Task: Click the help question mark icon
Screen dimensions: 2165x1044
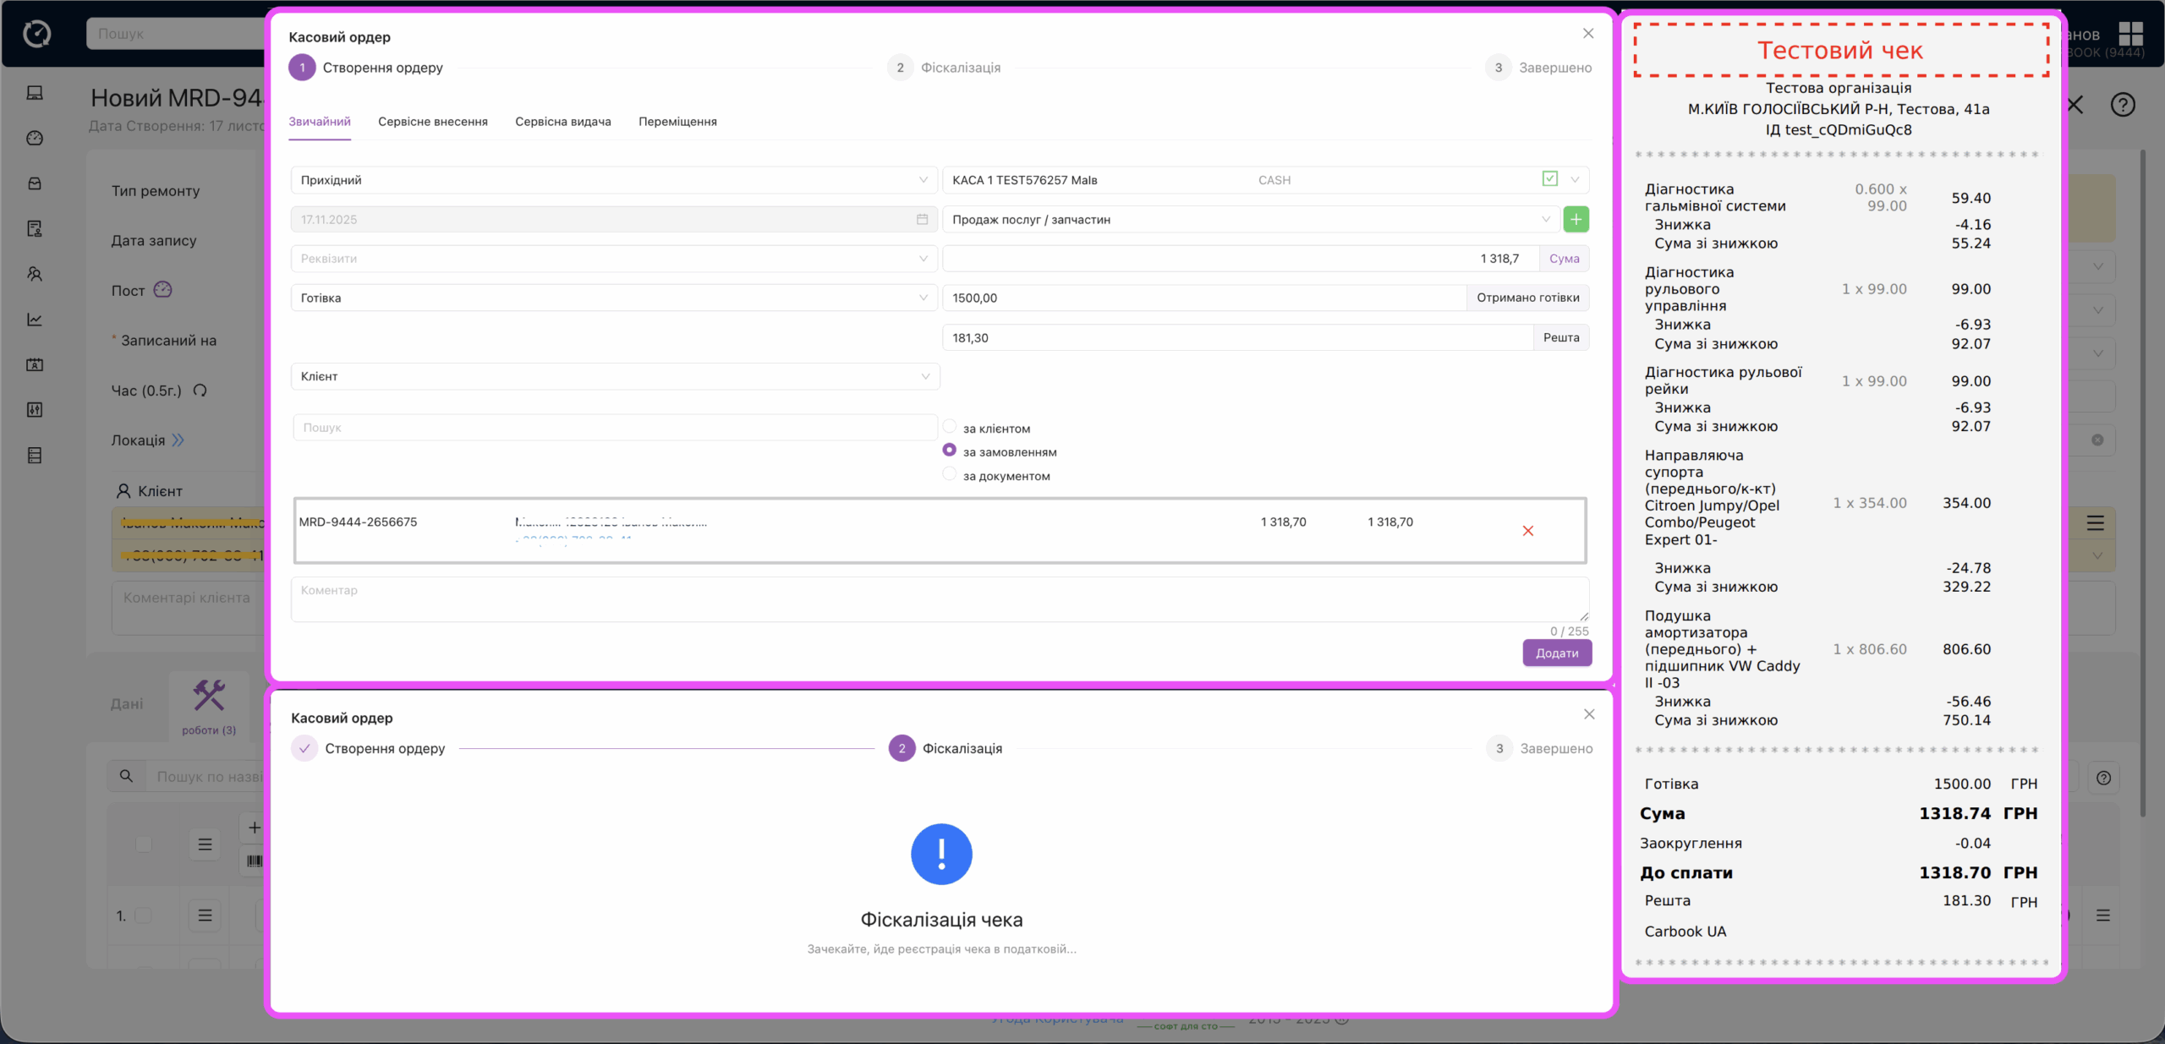Action: (x=2122, y=105)
